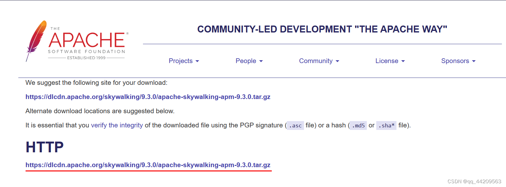Select the .sha* code label
506x187 pixels.
pyautogui.click(x=386, y=126)
